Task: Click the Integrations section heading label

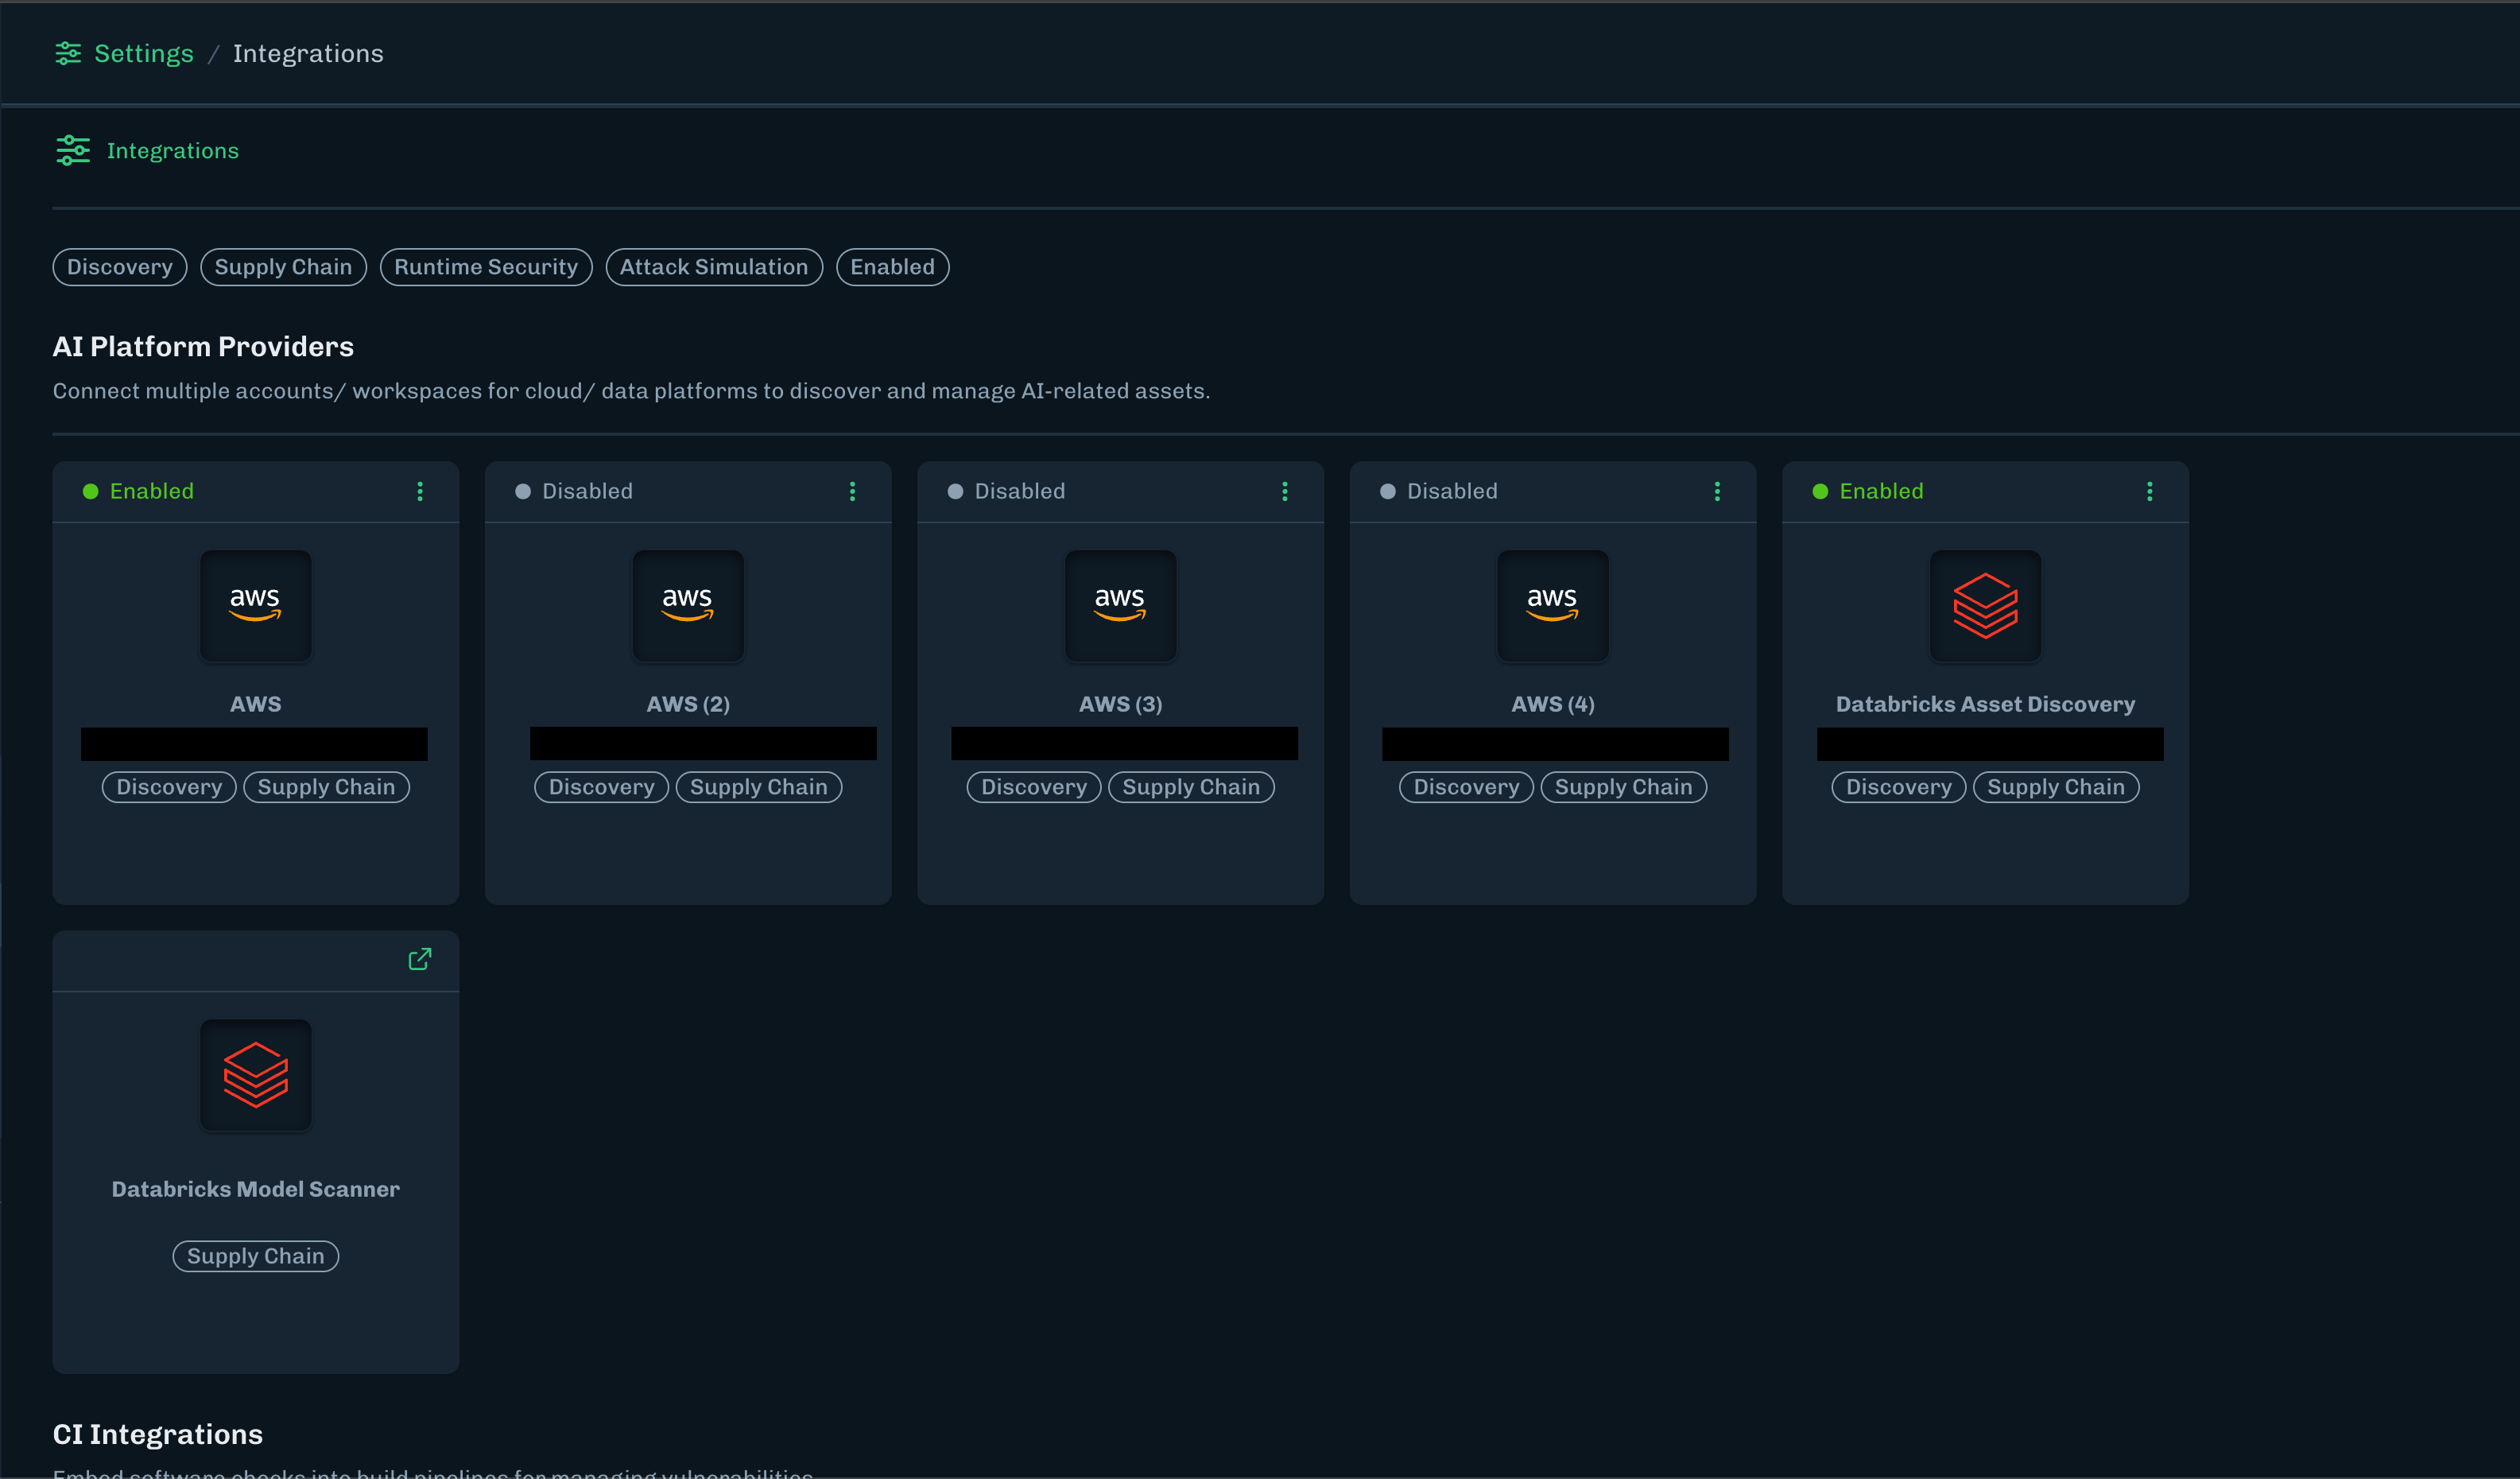Action: (x=173, y=150)
